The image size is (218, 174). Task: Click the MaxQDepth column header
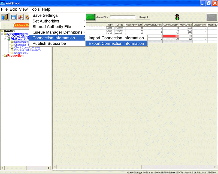pos(186,25)
